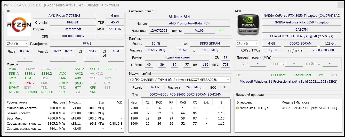Click the PCIe v4.0 x16 interface field
Screen dimensions: 345x137
pos(301,36)
